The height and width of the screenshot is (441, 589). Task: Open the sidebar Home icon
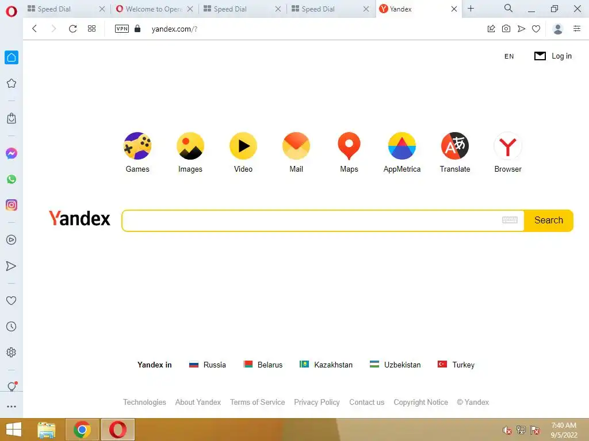pos(12,57)
